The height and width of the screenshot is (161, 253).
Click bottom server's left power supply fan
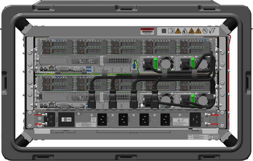pyautogui.click(x=166, y=100)
